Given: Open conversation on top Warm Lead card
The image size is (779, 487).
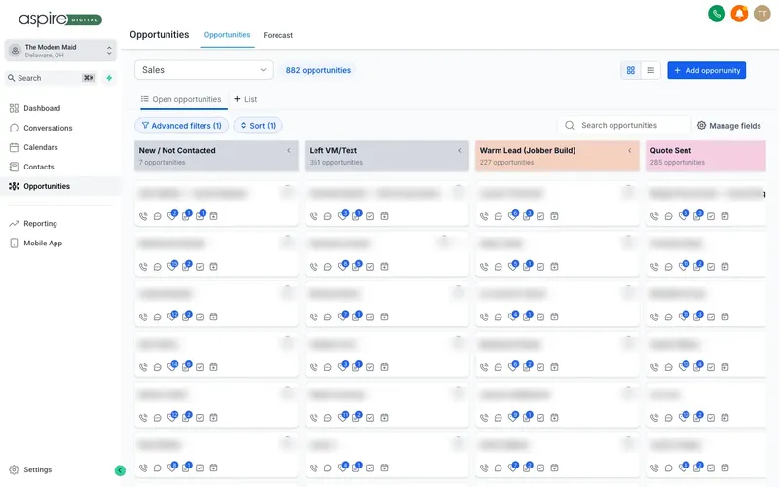Looking at the screenshot, I should pyautogui.click(x=498, y=216).
